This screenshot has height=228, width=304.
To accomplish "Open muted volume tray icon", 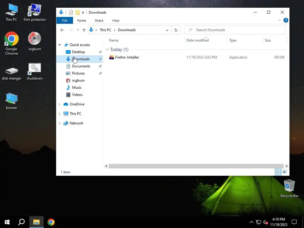I will pyautogui.click(x=265, y=222).
